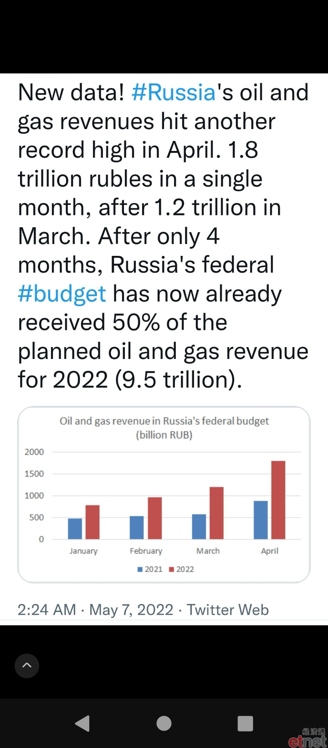Tap the tweet timestamp 2:24 AM
328x748 pixels.
[x=46, y=610]
